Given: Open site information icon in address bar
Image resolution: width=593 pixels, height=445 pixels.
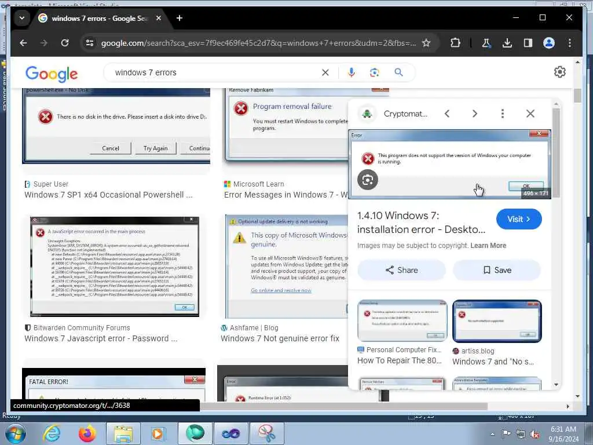Looking at the screenshot, I should pos(90,43).
